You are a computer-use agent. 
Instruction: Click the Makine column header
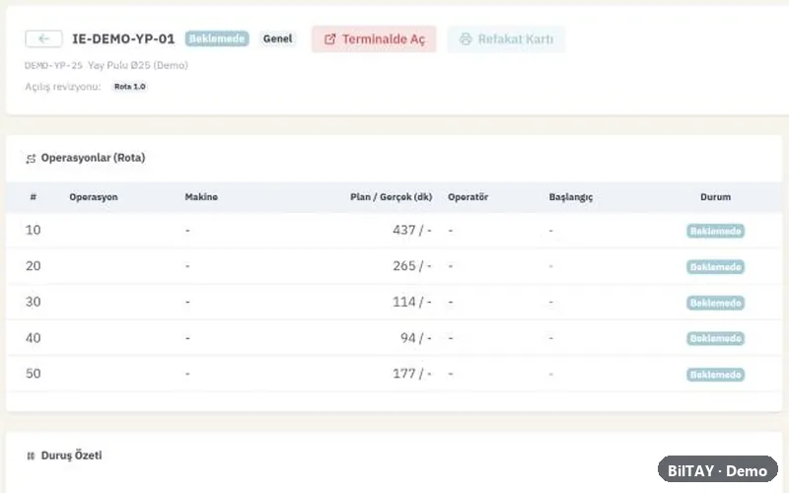point(201,197)
